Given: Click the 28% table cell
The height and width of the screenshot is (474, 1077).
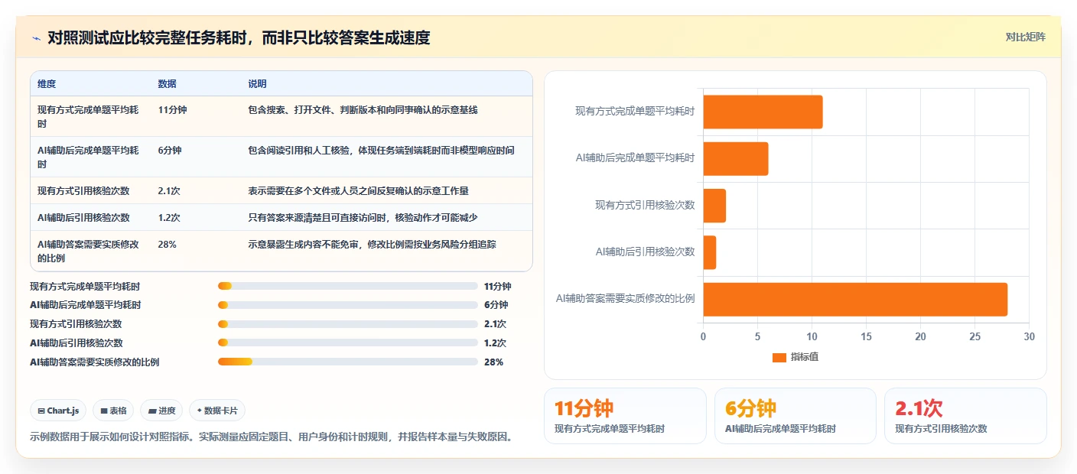Looking at the screenshot, I should click(167, 245).
